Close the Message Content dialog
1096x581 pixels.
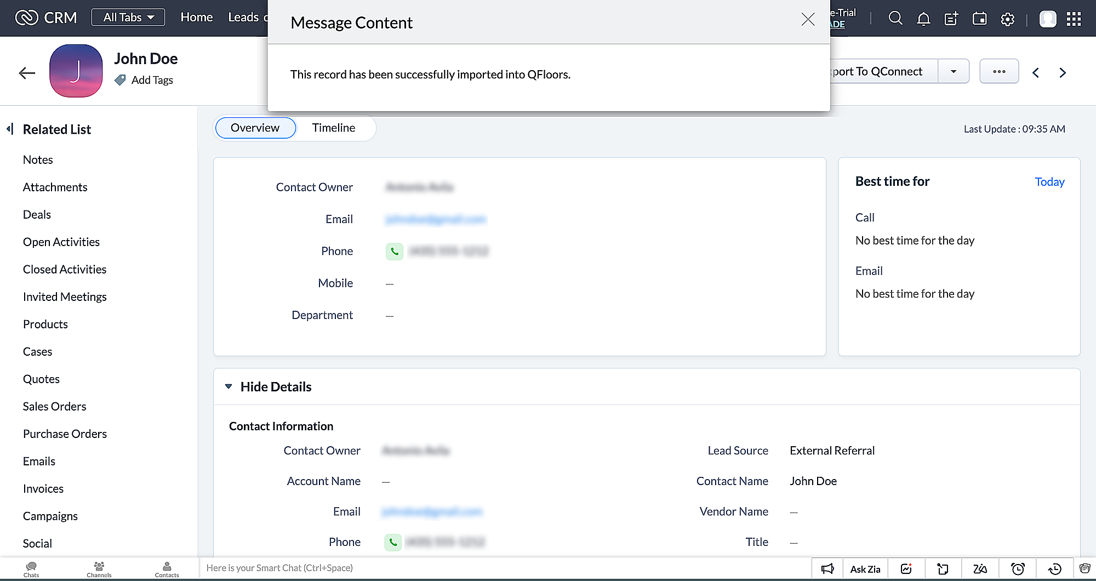coord(808,20)
